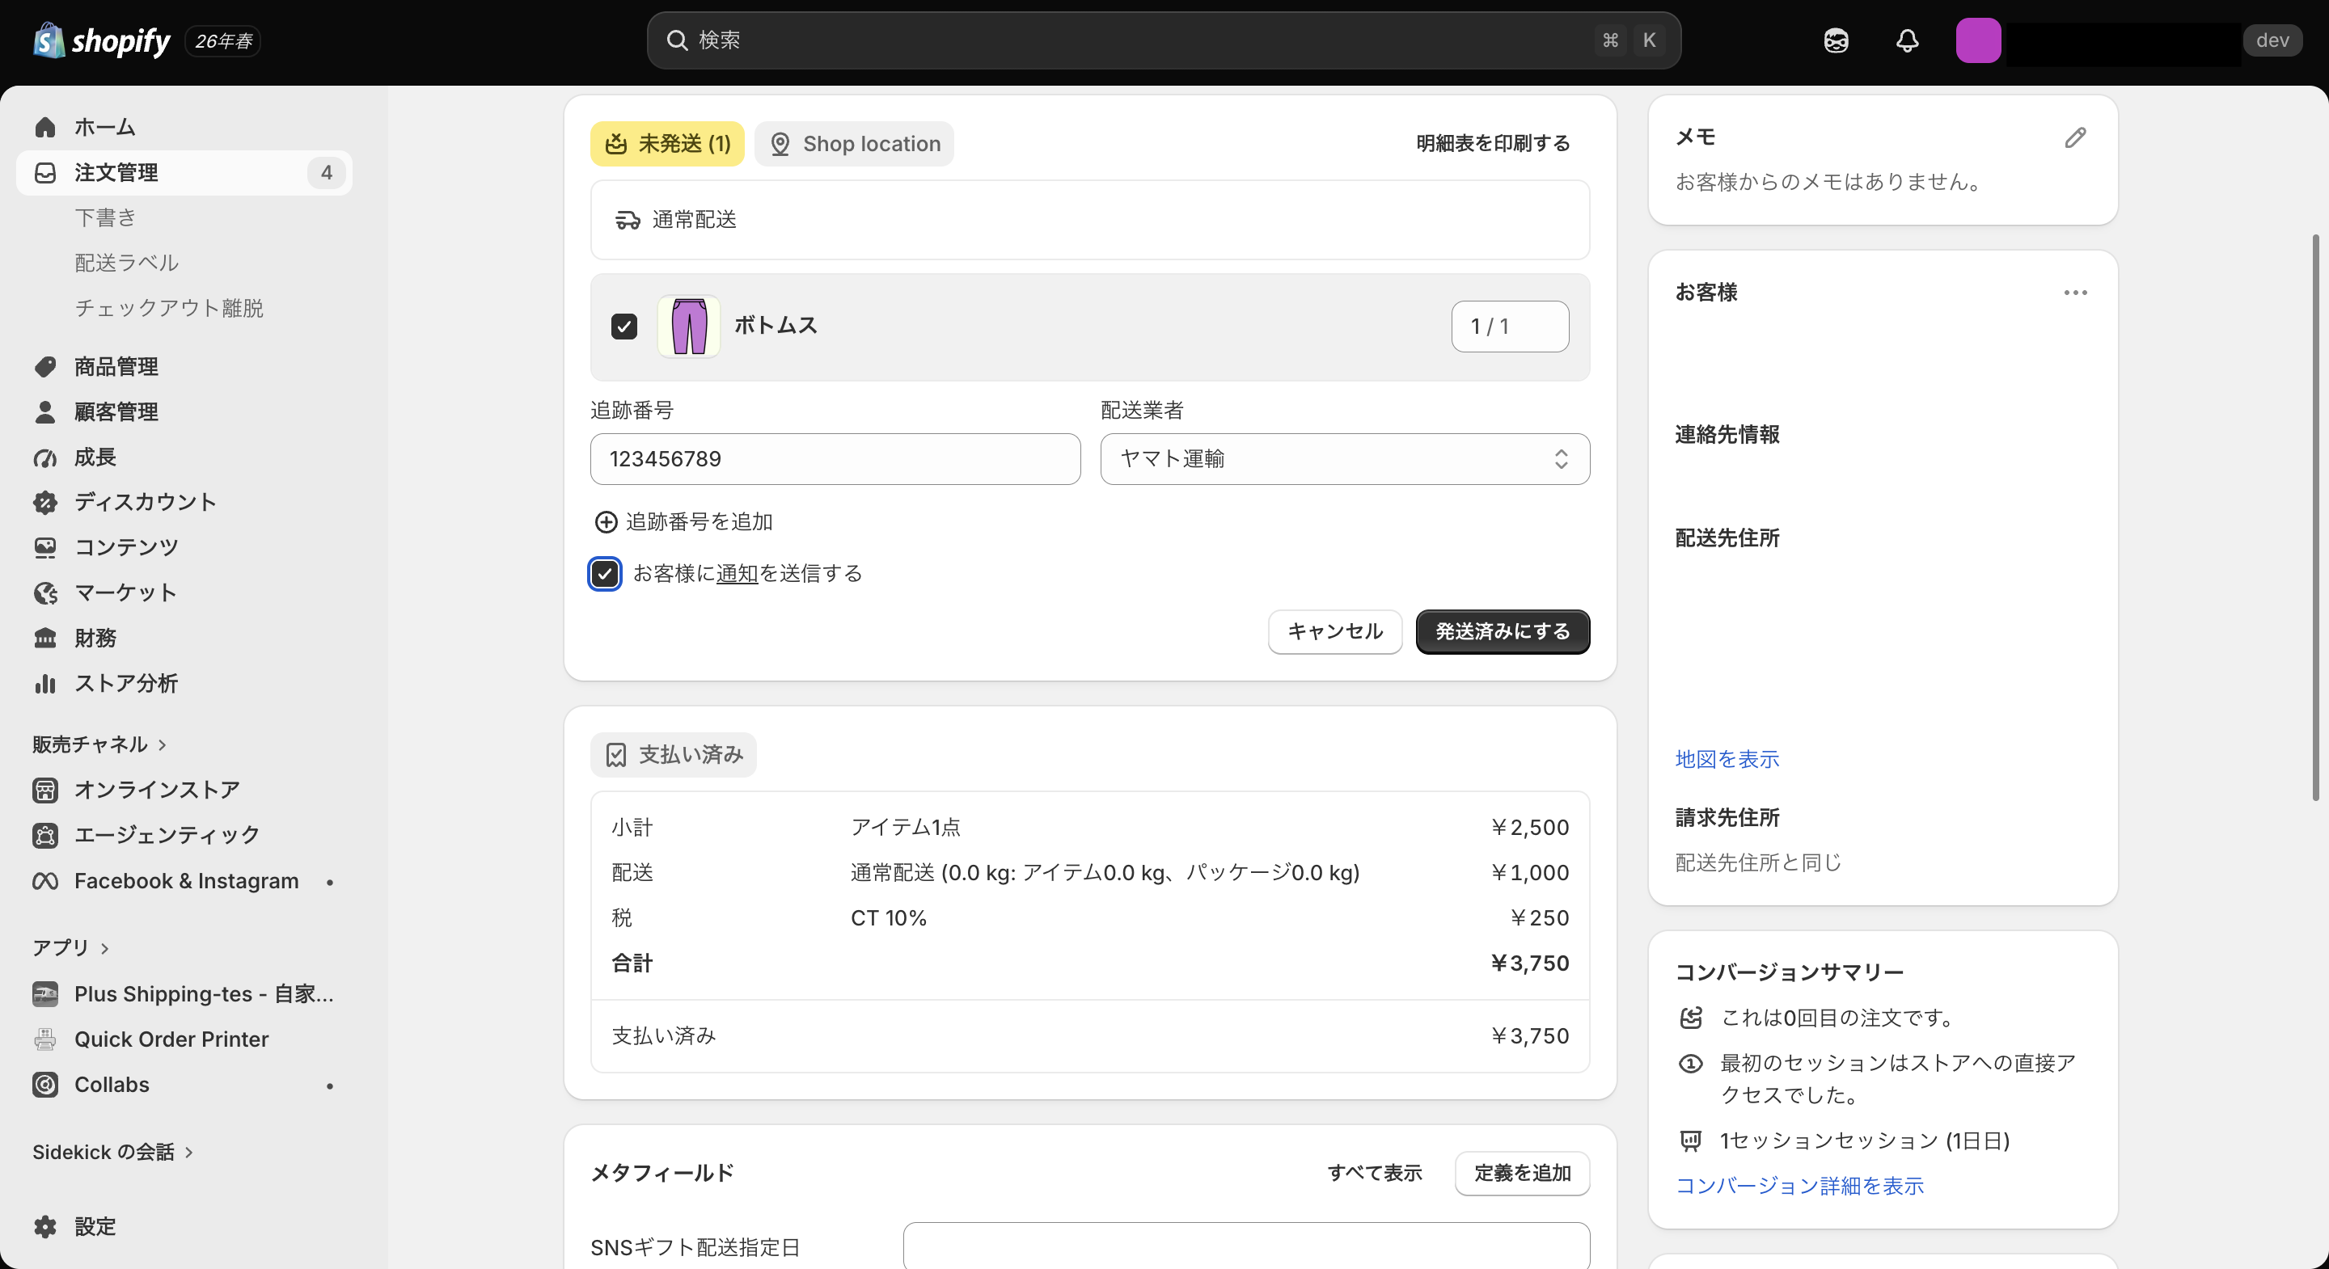Edit the メモ with the pencil icon

[x=2075, y=137]
